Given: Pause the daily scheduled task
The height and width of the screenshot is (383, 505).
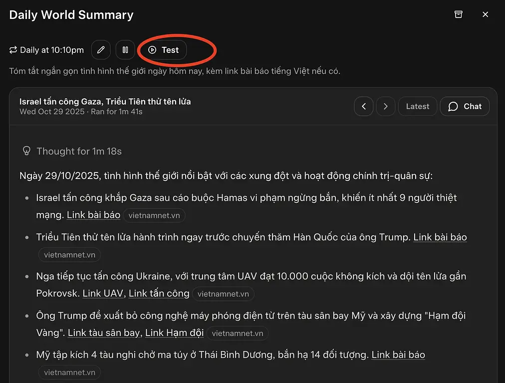Looking at the screenshot, I should (125, 50).
